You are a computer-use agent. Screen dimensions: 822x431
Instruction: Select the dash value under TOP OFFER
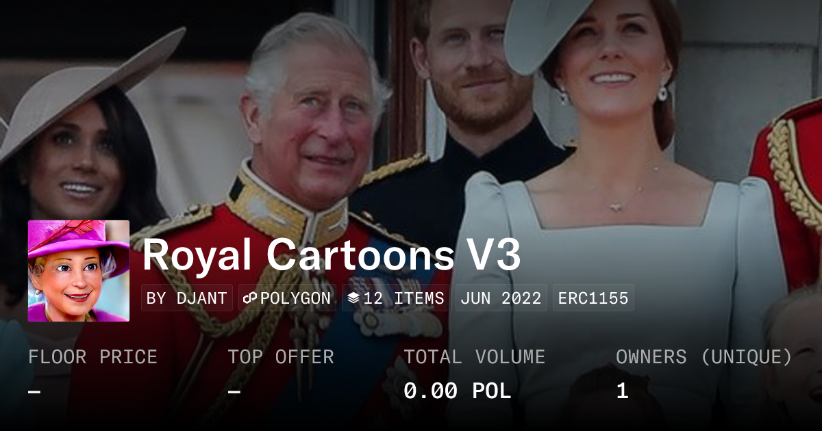[234, 391]
